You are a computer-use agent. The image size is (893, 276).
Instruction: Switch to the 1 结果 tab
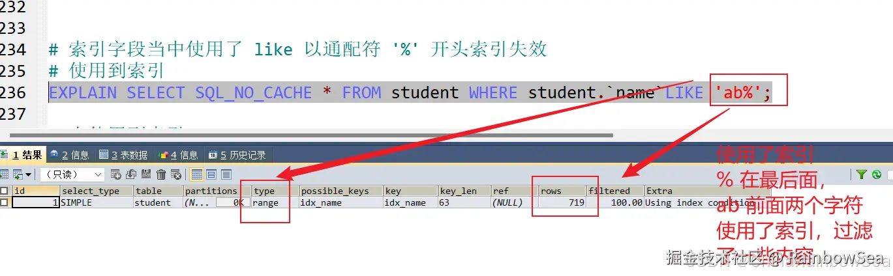pyautogui.click(x=23, y=155)
